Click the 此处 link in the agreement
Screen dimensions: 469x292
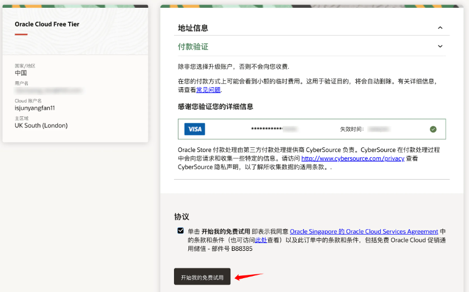click(260, 240)
